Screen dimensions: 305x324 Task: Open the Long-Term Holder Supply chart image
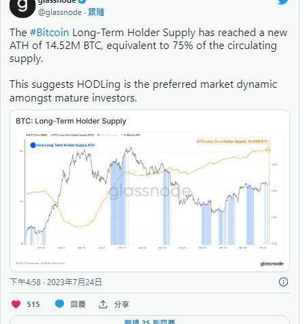pyautogui.click(x=150, y=191)
